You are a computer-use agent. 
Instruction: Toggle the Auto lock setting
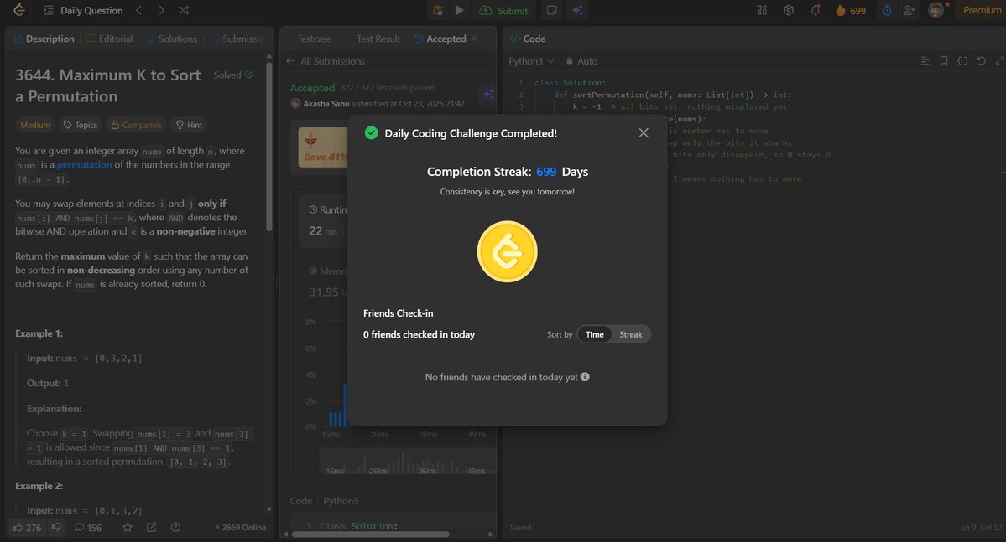pyautogui.click(x=582, y=61)
